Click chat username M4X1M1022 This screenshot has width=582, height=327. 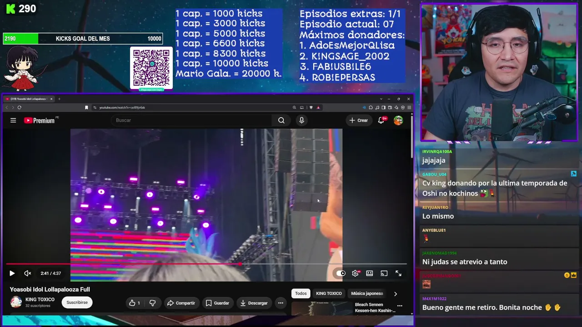coord(434,299)
